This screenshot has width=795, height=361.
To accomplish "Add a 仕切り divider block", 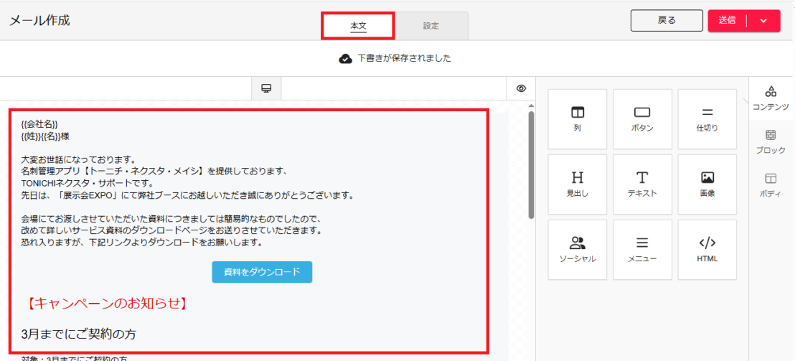I will [707, 119].
